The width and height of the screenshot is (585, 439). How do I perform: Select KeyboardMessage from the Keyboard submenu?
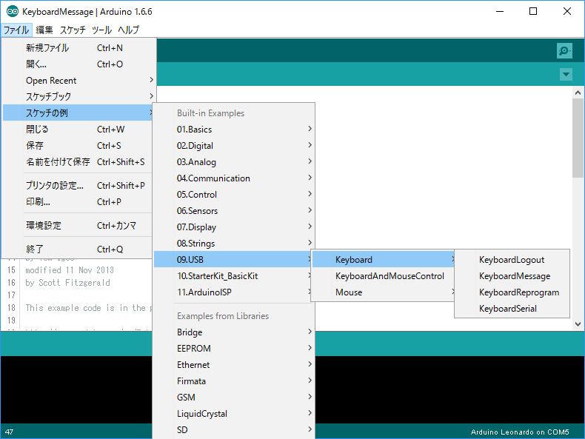514,276
